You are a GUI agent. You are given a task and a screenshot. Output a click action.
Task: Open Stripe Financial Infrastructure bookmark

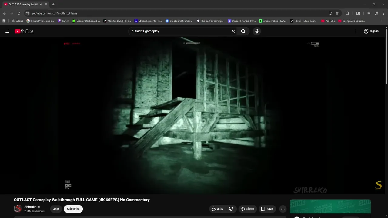tap(242, 21)
